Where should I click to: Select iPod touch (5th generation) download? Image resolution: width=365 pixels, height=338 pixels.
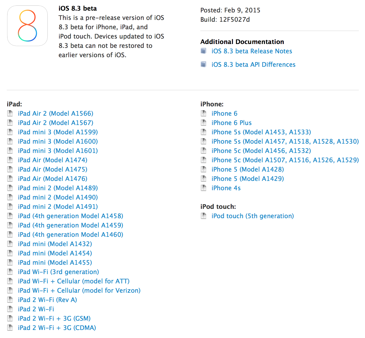click(252, 216)
